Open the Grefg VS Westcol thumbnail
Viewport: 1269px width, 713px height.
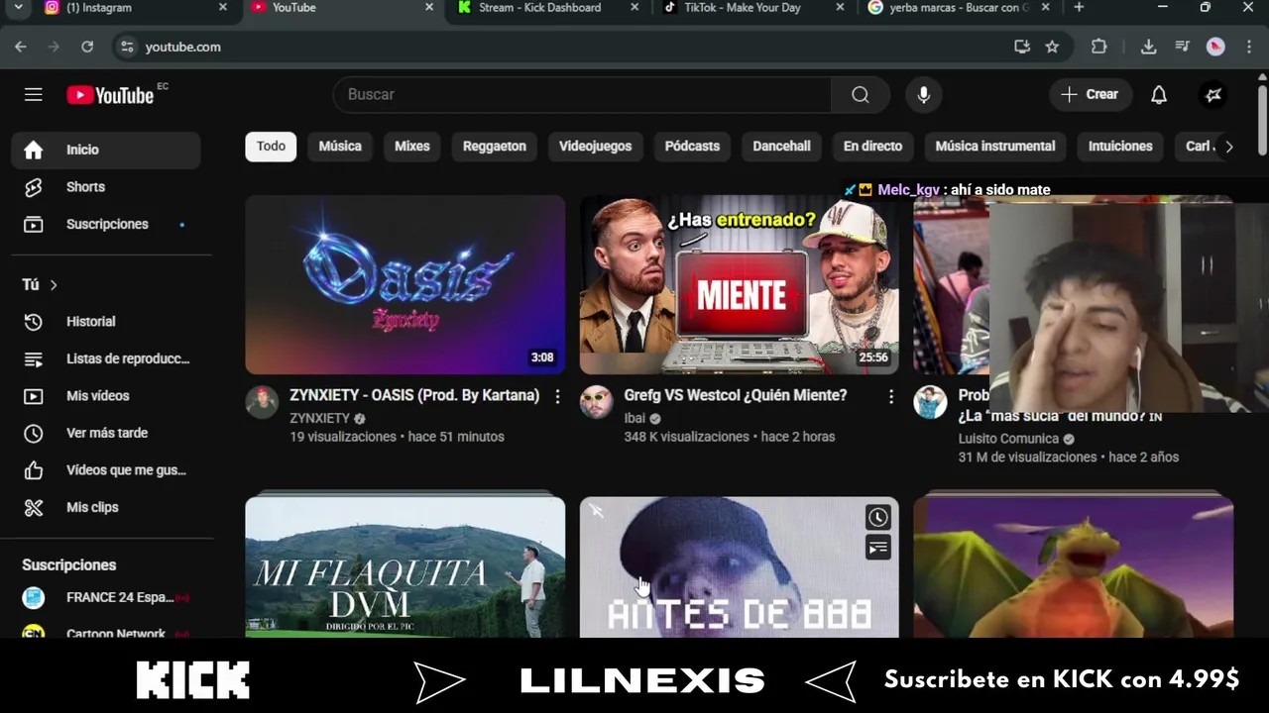pyautogui.click(x=740, y=285)
